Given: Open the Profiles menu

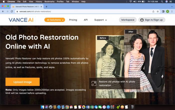Looking at the screenshot, I should 60,2.
